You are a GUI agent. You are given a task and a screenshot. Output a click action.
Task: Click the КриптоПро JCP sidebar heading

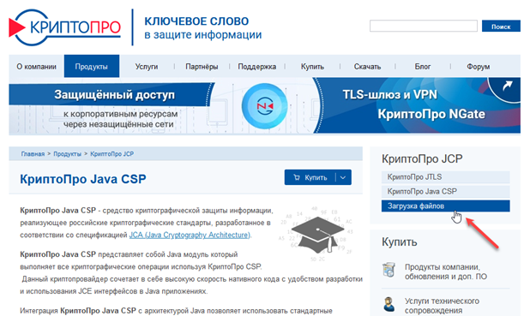pyautogui.click(x=422, y=158)
